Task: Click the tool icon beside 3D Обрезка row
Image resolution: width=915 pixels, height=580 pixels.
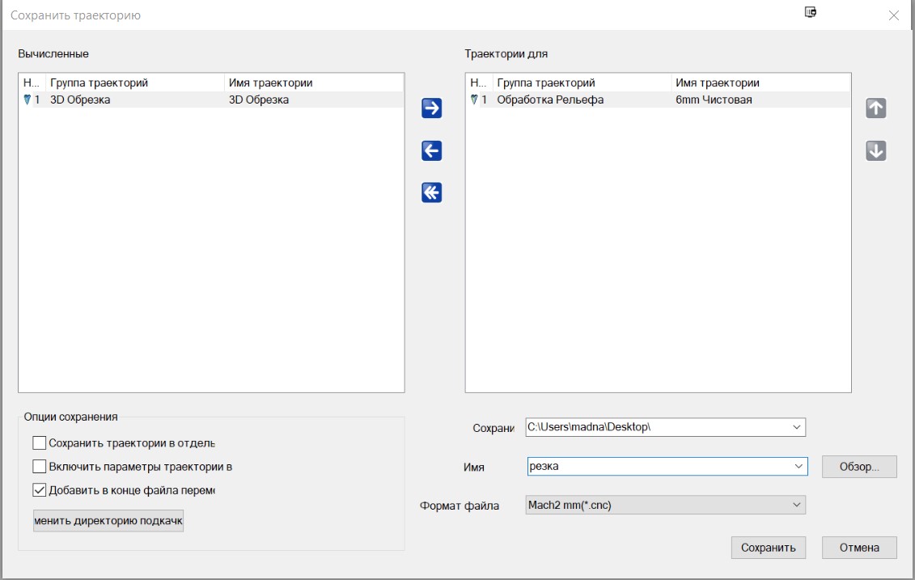Action: point(27,99)
